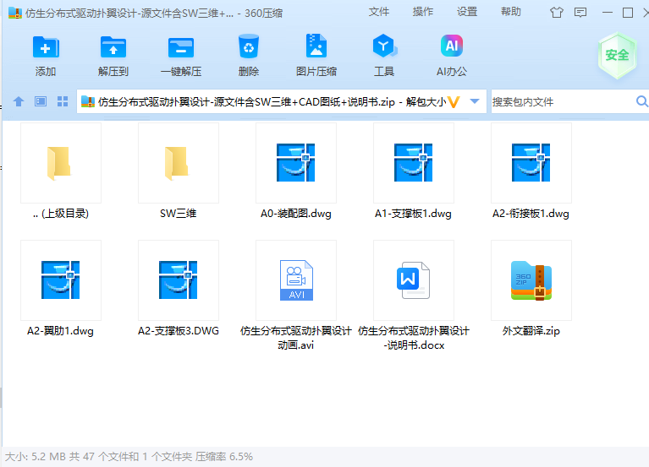
Task: Open the 文件 menu
Action: (x=379, y=12)
